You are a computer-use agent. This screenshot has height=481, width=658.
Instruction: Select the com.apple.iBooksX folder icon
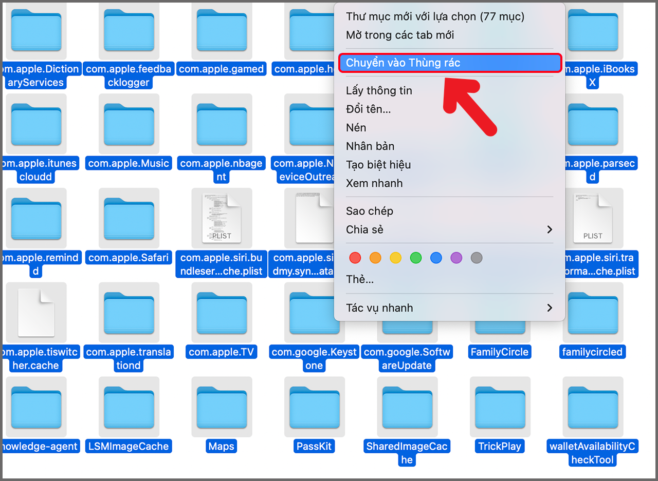click(x=593, y=29)
